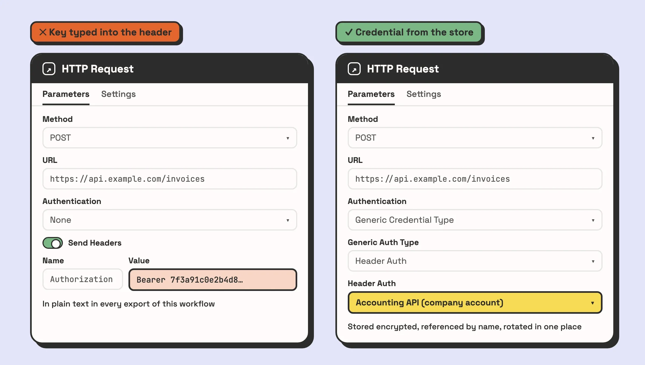Click the HTTP Request node icon in right panel

[354, 69]
